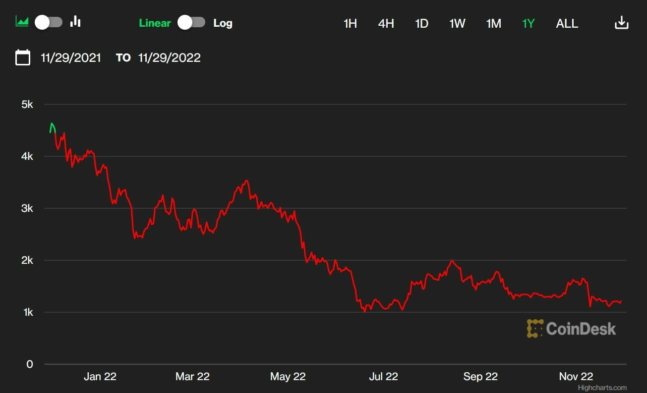The height and width of the screenshot is (393, 647).
Task: Select the 1D time range
Action: point(421,24)
